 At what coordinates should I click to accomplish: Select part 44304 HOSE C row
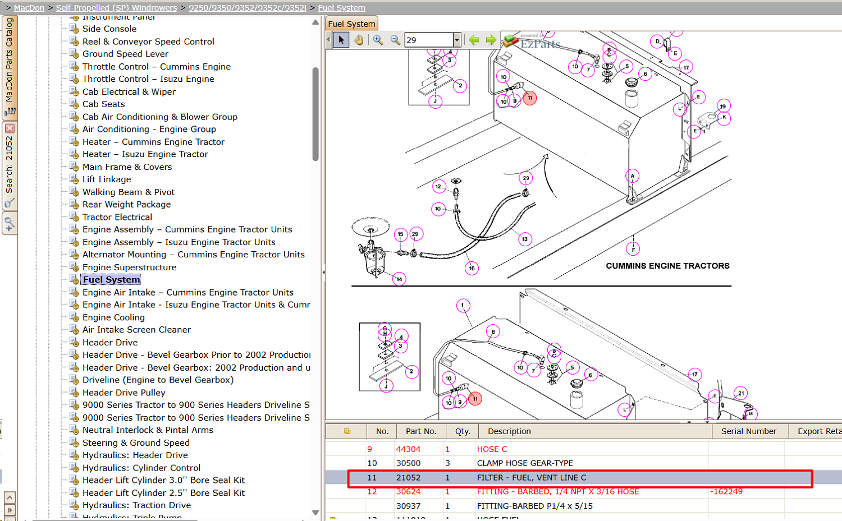point(584,449)
